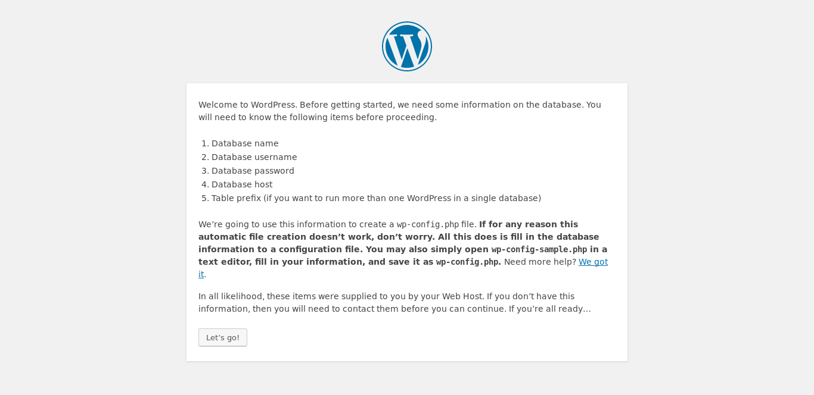Start setup with the Let's go! button
814x395 pixels.
(223, 337)
